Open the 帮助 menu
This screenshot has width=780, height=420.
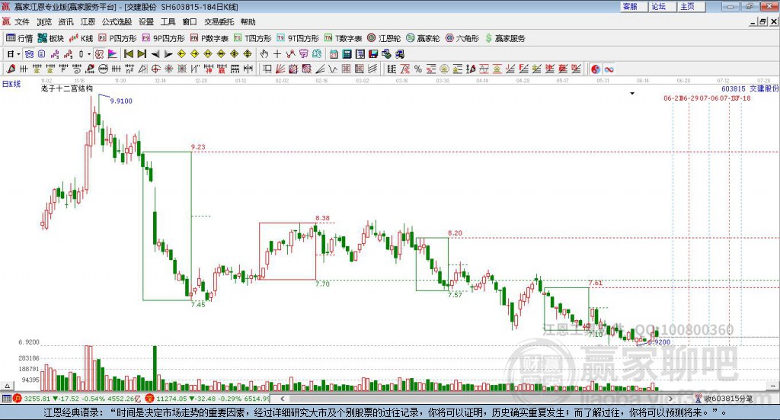coord(248,22)
